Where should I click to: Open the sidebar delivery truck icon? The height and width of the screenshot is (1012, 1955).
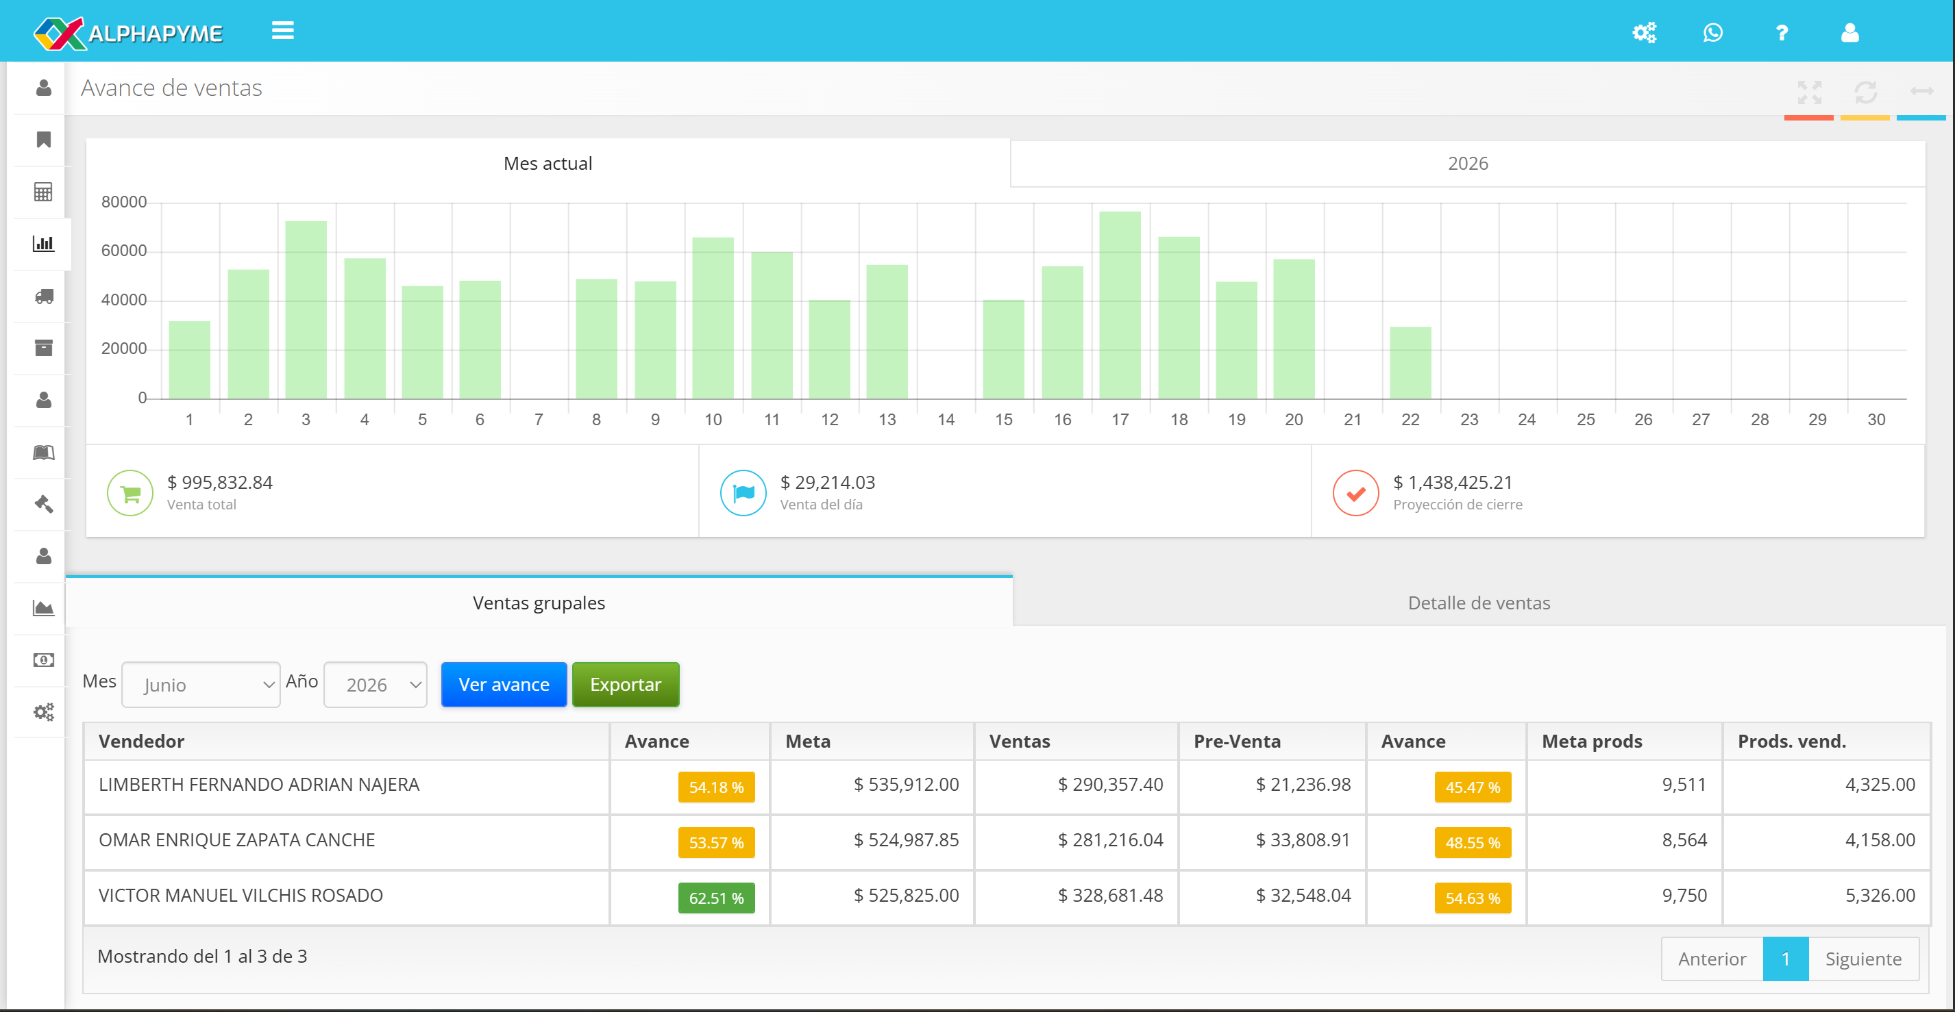(44, 296)
